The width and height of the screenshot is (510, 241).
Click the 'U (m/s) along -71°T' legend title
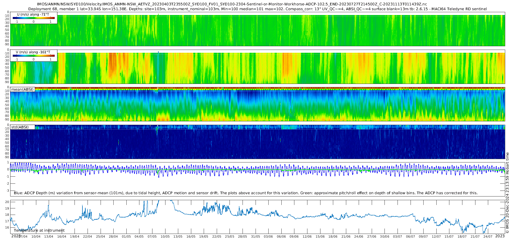(x=33, y=14)
